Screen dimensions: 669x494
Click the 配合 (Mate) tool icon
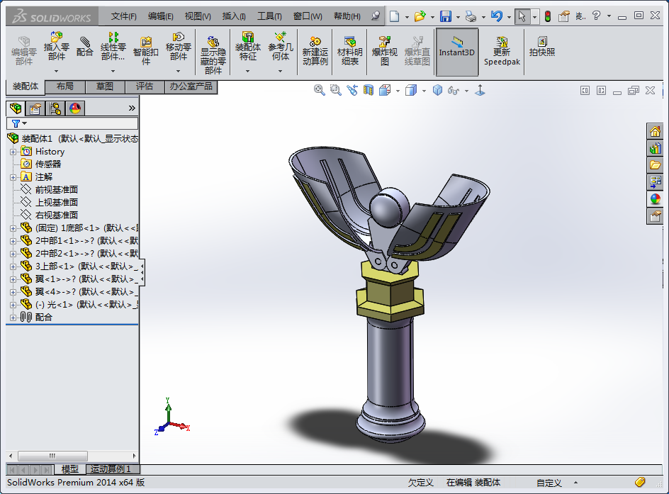(x=85, y=47)
